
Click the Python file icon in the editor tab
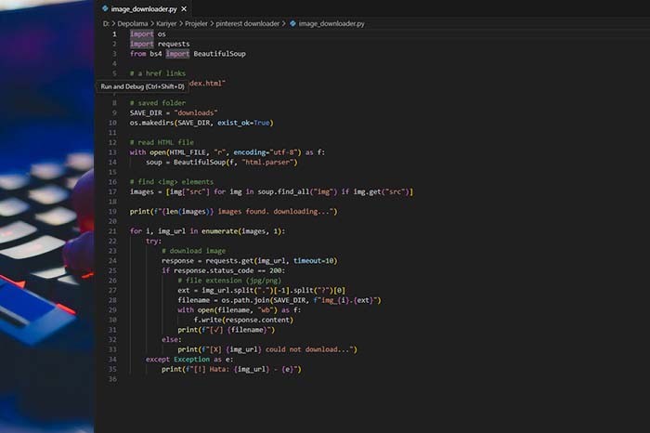click(106, 7)
